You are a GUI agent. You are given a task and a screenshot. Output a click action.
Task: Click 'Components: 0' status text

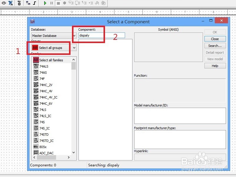tap(43, 165)
